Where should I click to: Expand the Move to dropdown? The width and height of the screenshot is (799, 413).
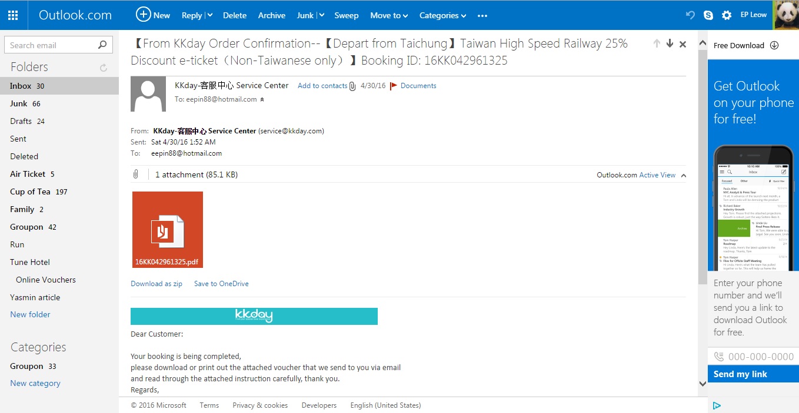tap(406, 16)
